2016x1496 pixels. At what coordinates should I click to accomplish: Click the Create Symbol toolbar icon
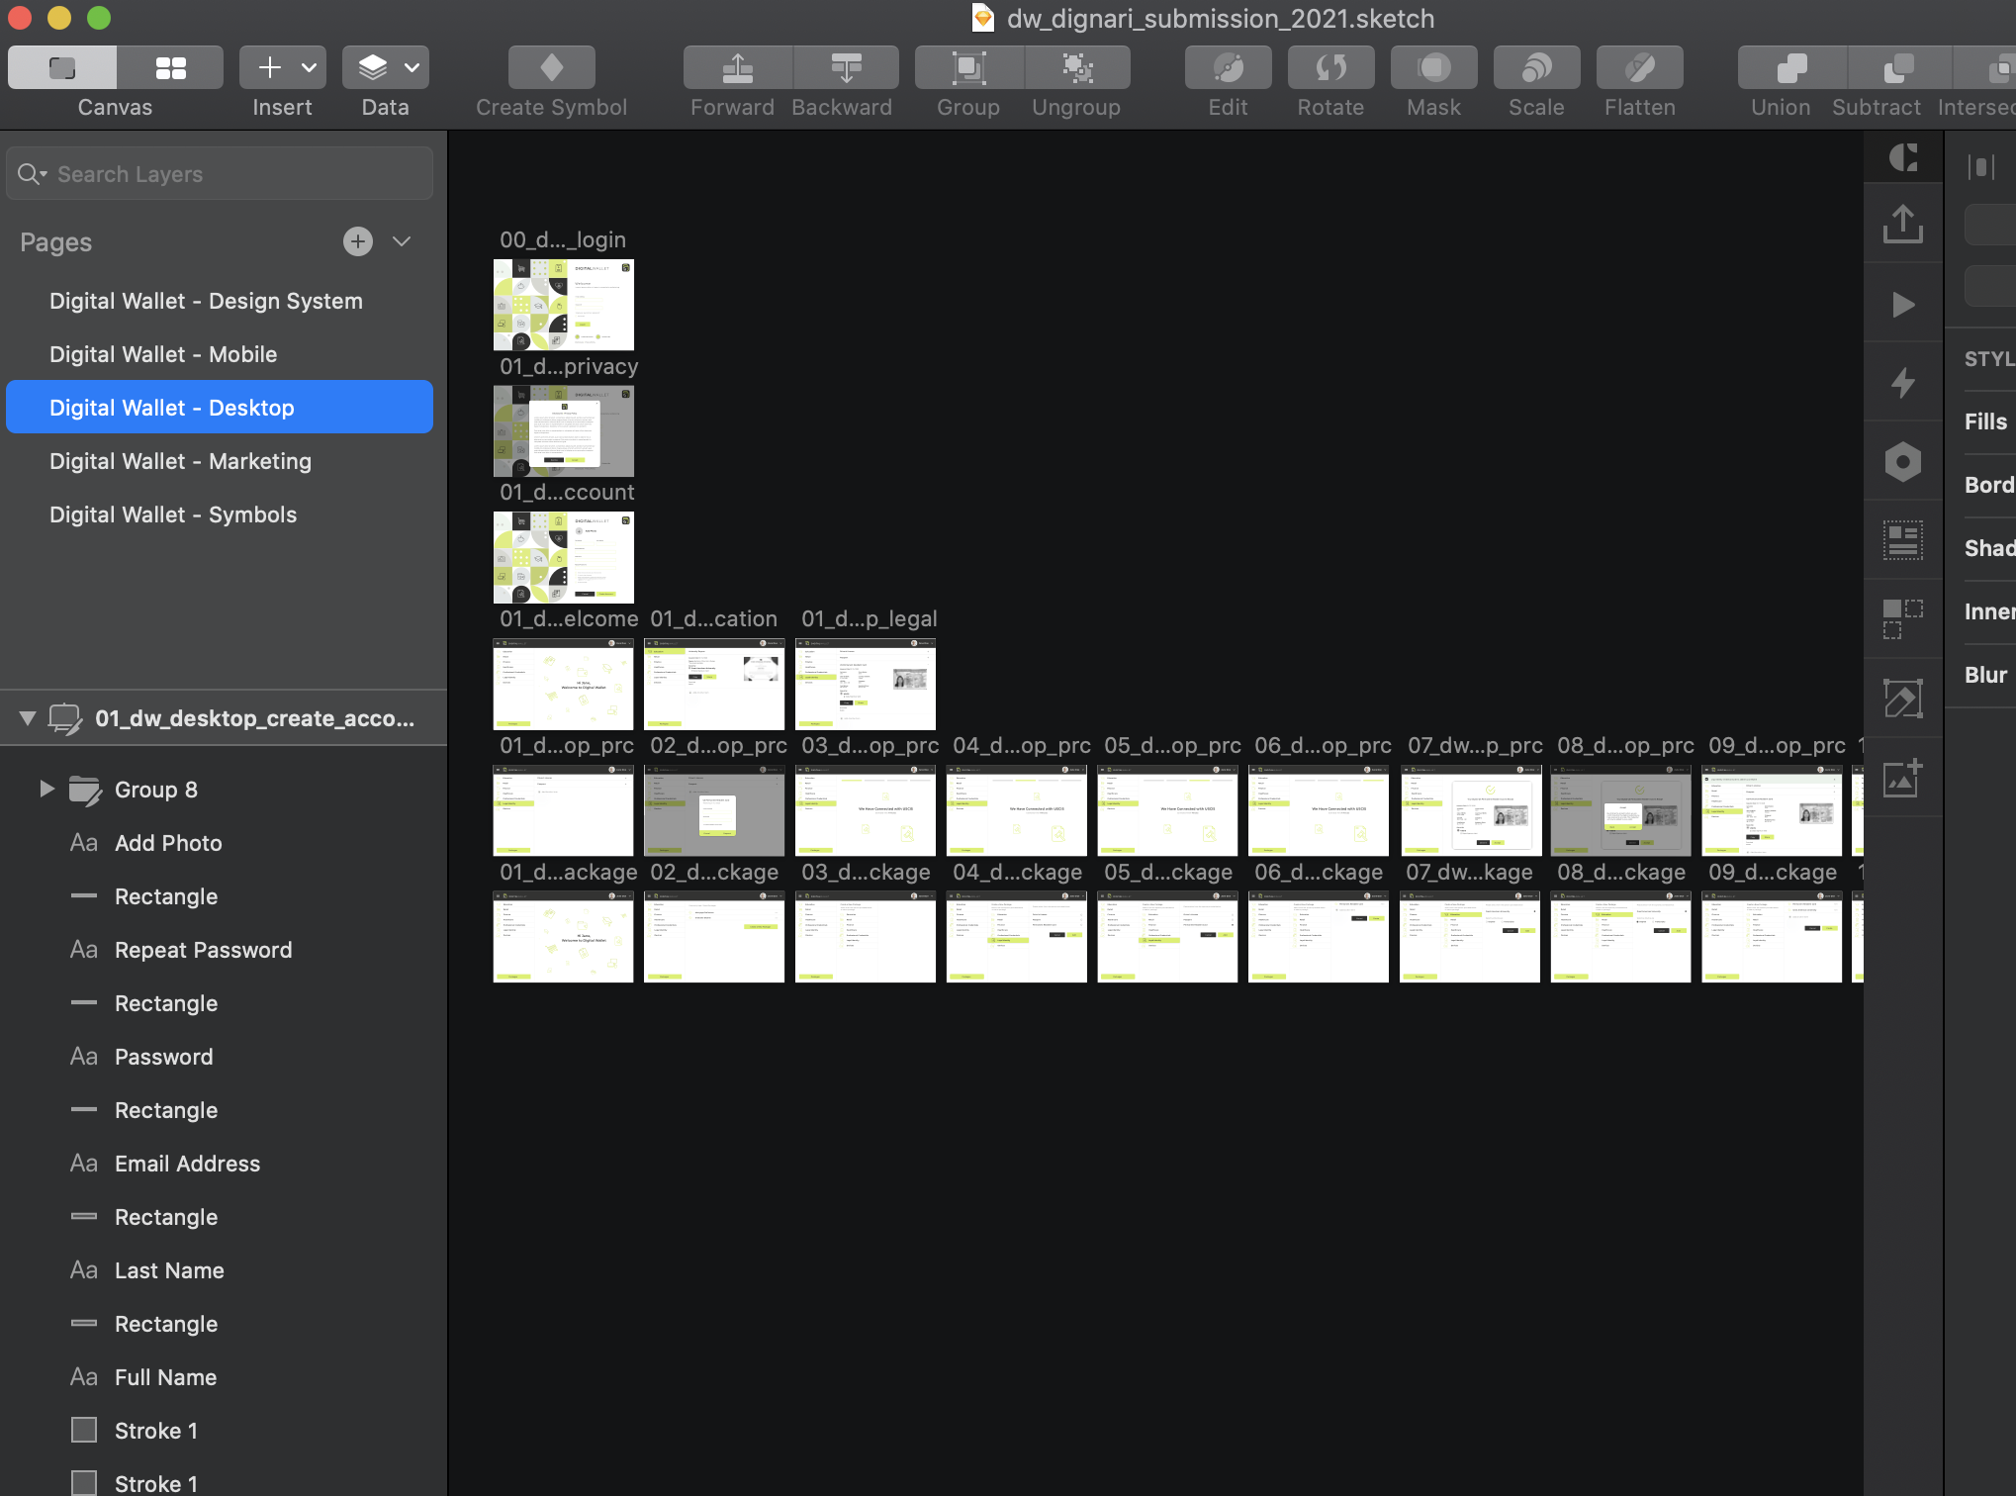tap(551, 67)
